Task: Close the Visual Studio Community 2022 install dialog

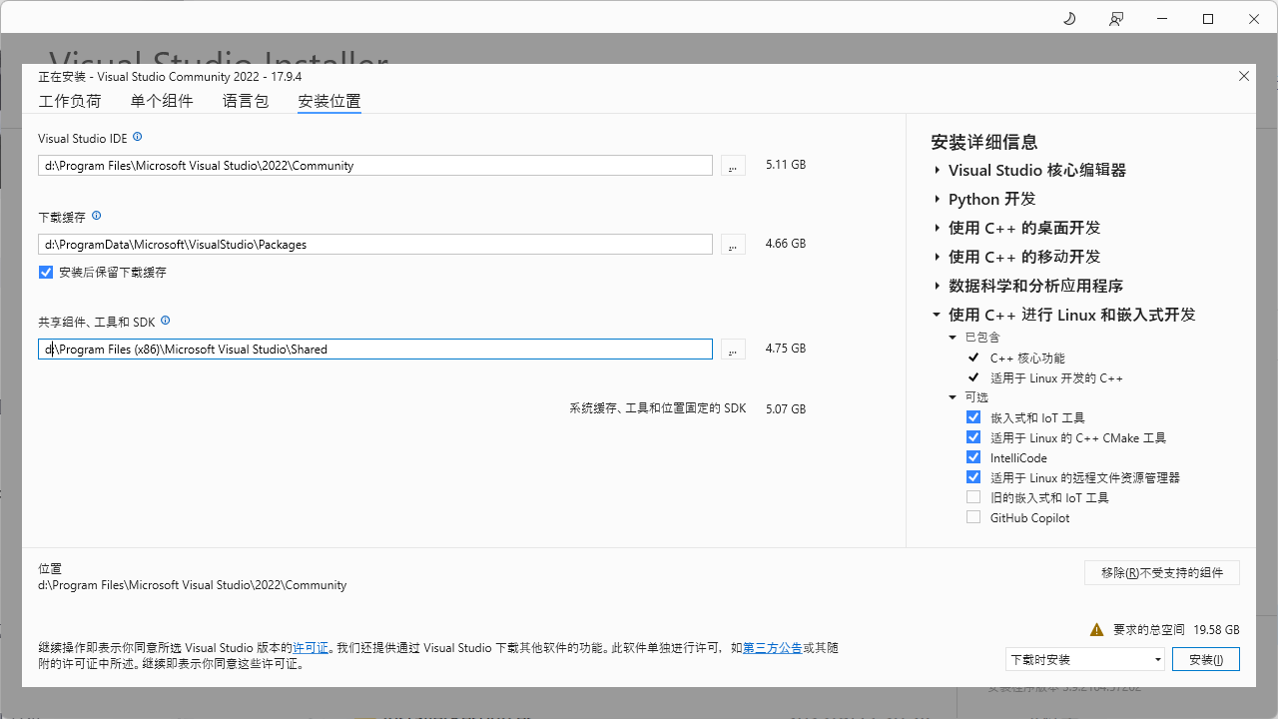Action: pos(1244,76)
